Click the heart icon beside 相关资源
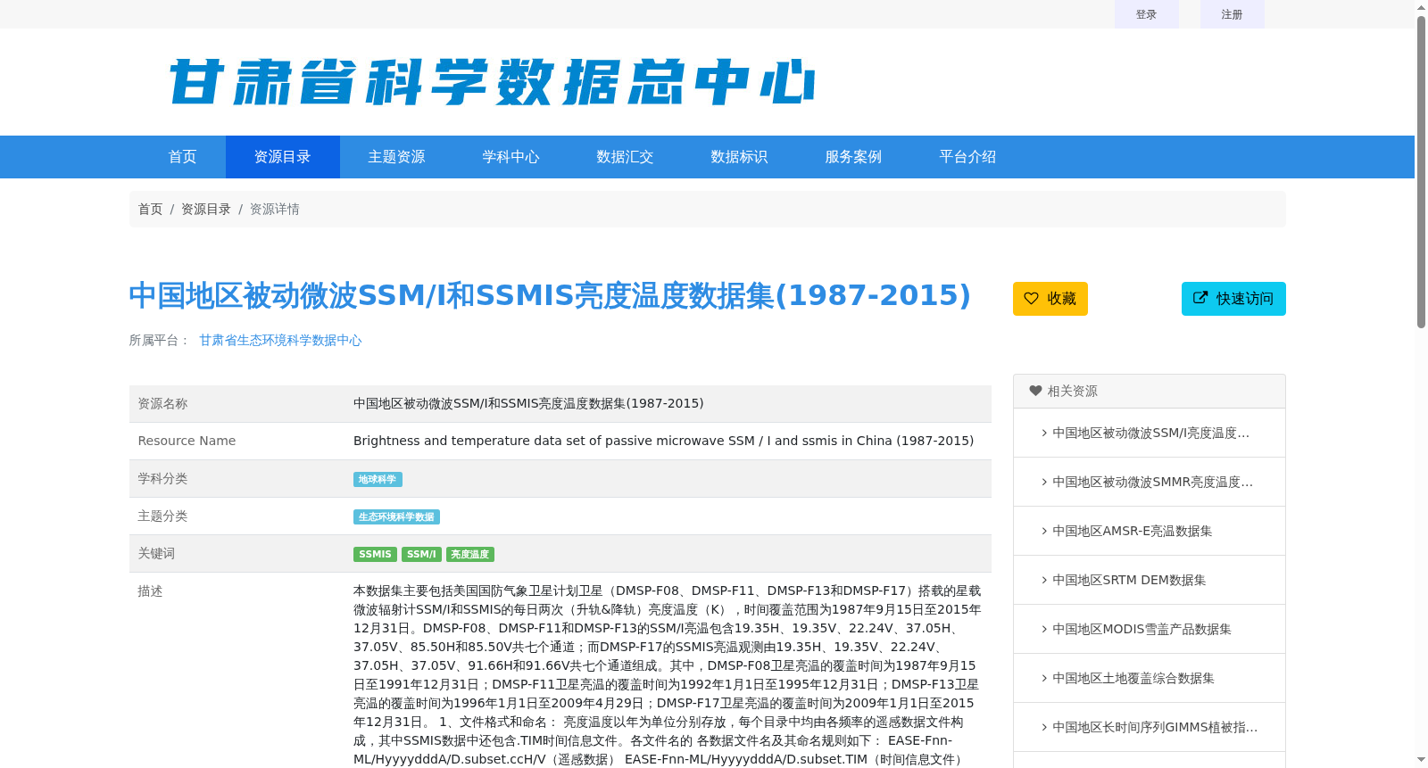This screenshot has width=1428, height=768. point(1035,391)
